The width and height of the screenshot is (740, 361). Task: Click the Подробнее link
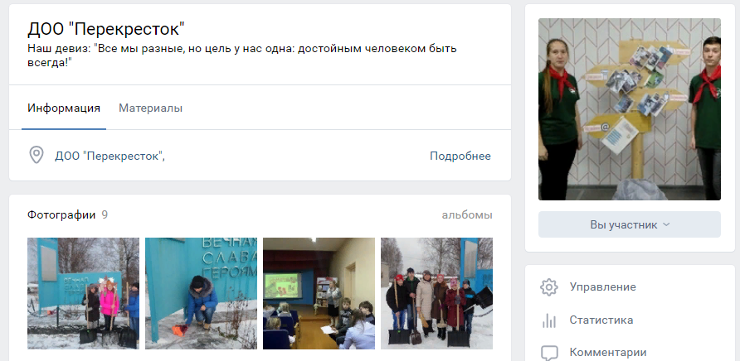tap(460, 156)
